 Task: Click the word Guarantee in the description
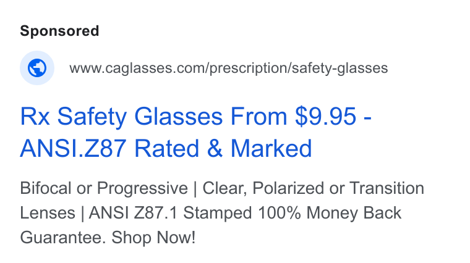tap(63, 238)
